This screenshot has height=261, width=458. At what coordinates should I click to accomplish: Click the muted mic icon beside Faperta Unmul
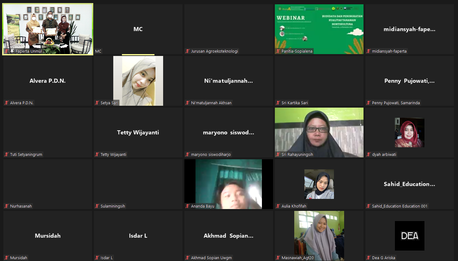pos(7,51)
